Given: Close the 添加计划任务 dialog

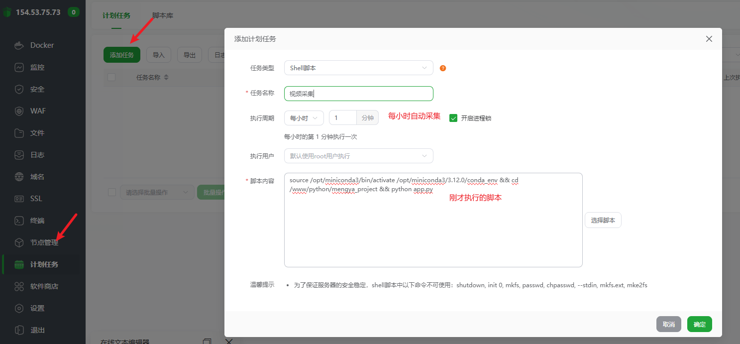Looking at the screenshot, I should point(709,39).
